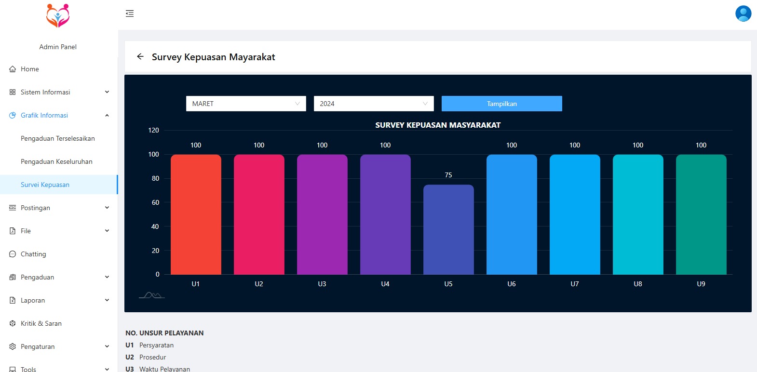Open the 2024 year dropdown
The width and height of the screenshot is (757, 372).
click(x=374, y=104)
